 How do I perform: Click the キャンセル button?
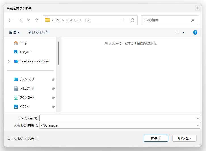click(x=184, y=138)
